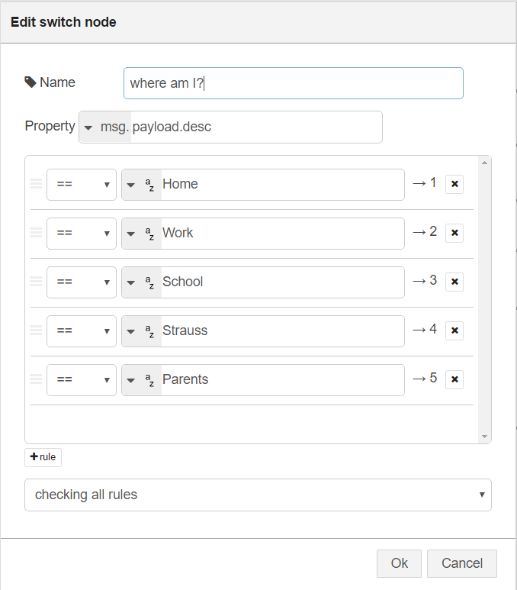Click the payload.desc property field

click(255, 127)
